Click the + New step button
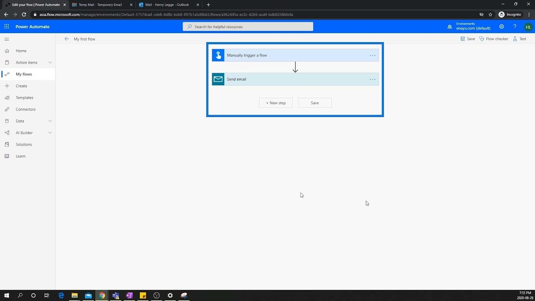The width and height of the screenshot is (535, 301). [276, 103]
